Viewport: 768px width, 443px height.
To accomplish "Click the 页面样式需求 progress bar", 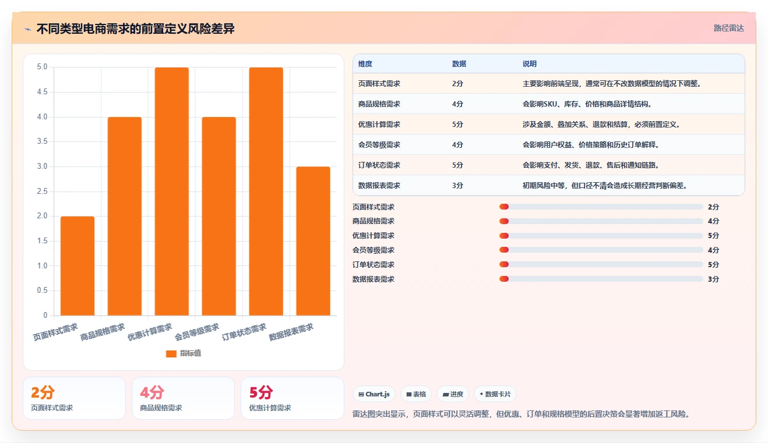I will click(x=601, y=207).
